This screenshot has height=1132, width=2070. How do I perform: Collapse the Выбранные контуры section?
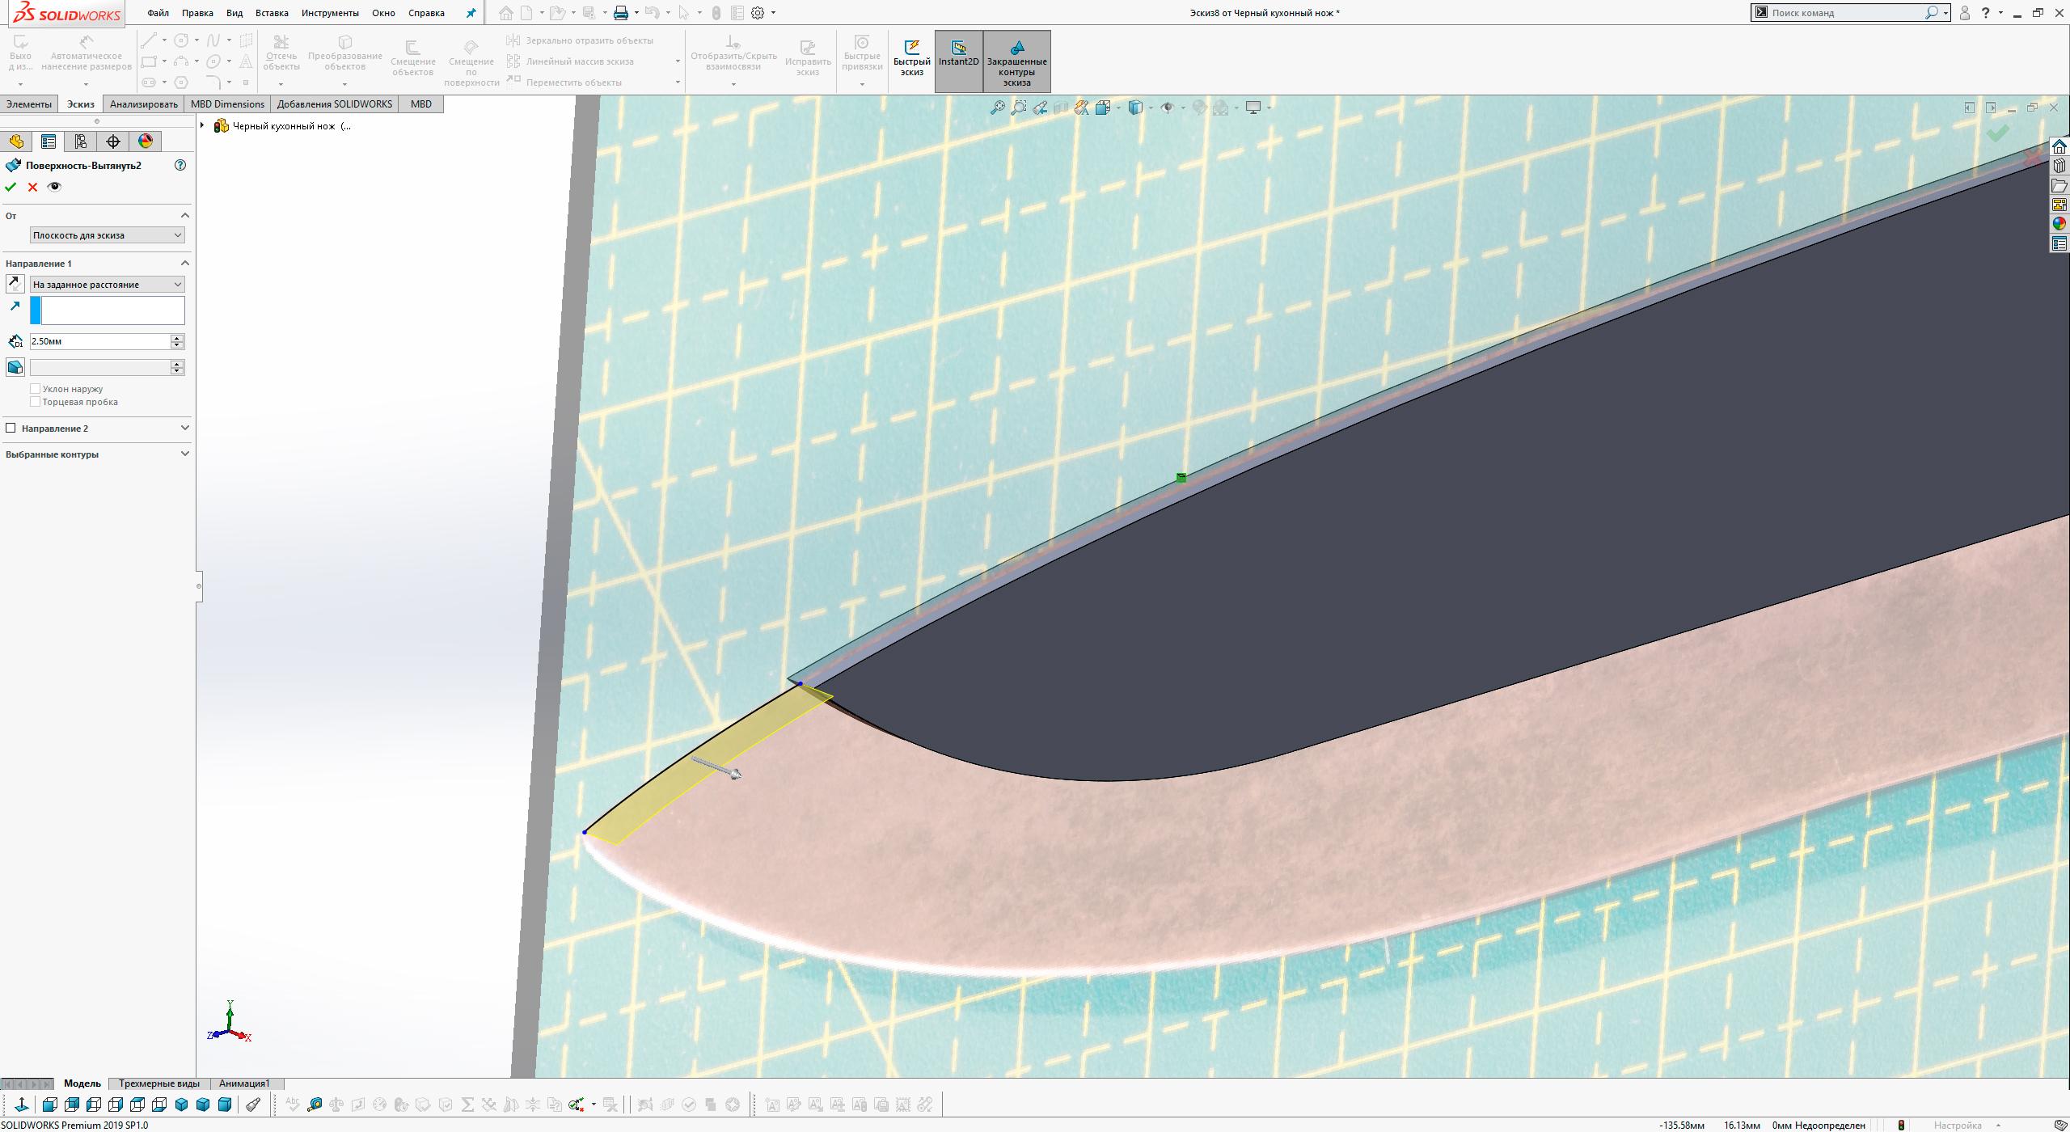point(184,454)
